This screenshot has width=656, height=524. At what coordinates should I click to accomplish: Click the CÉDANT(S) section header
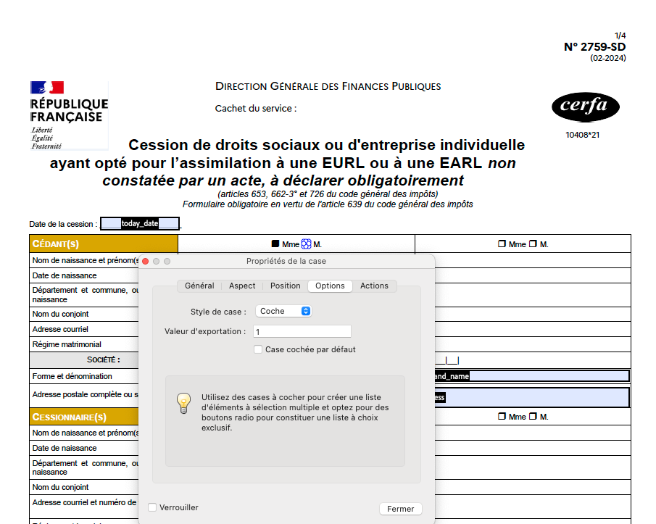coord(104,244)
